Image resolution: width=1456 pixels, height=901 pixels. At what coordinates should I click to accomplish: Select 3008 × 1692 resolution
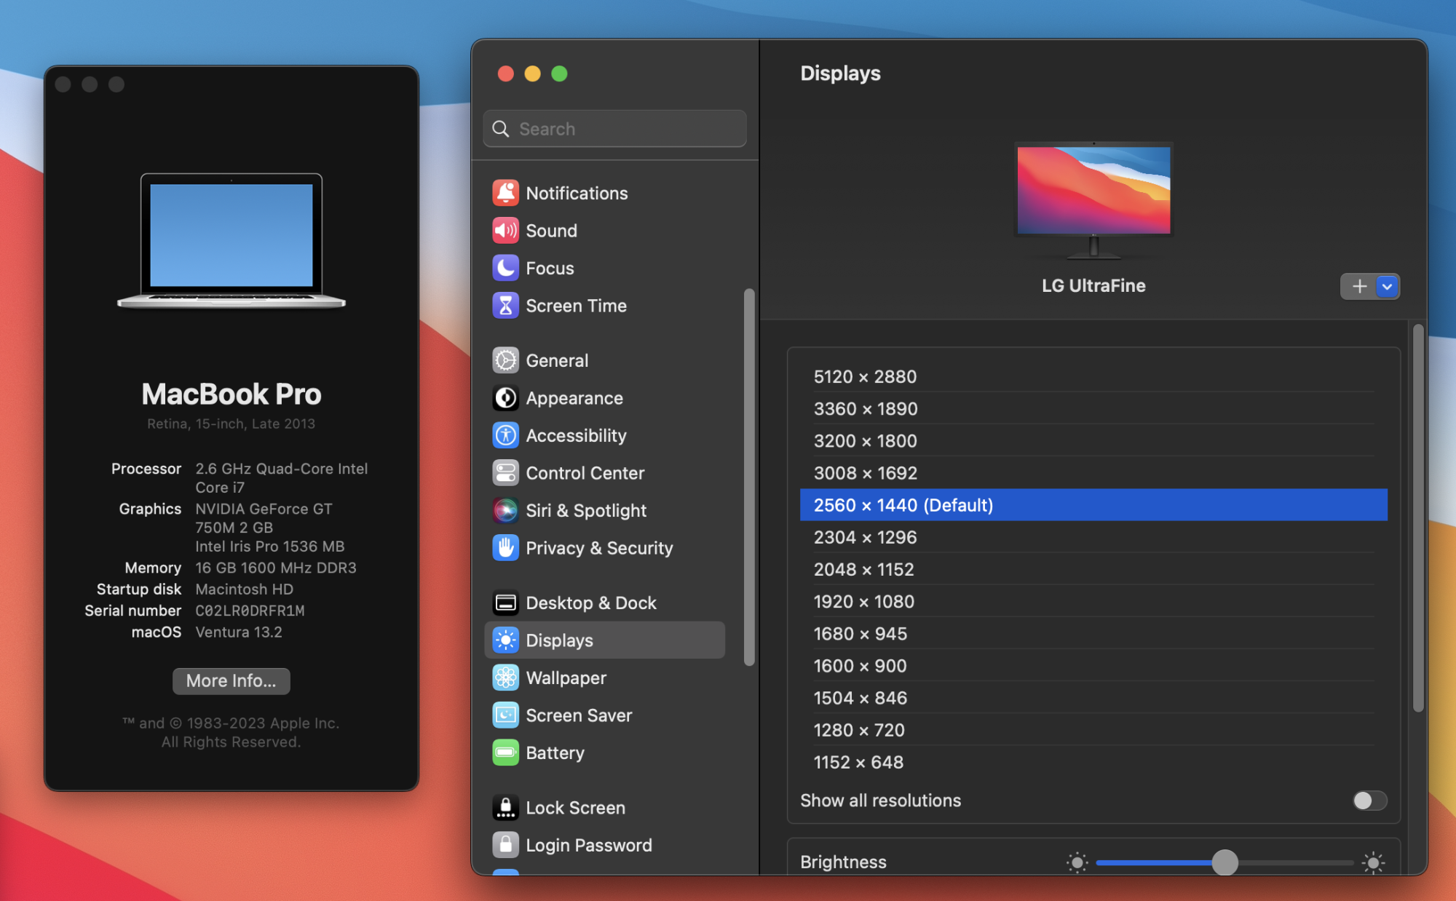point(1093,472)
